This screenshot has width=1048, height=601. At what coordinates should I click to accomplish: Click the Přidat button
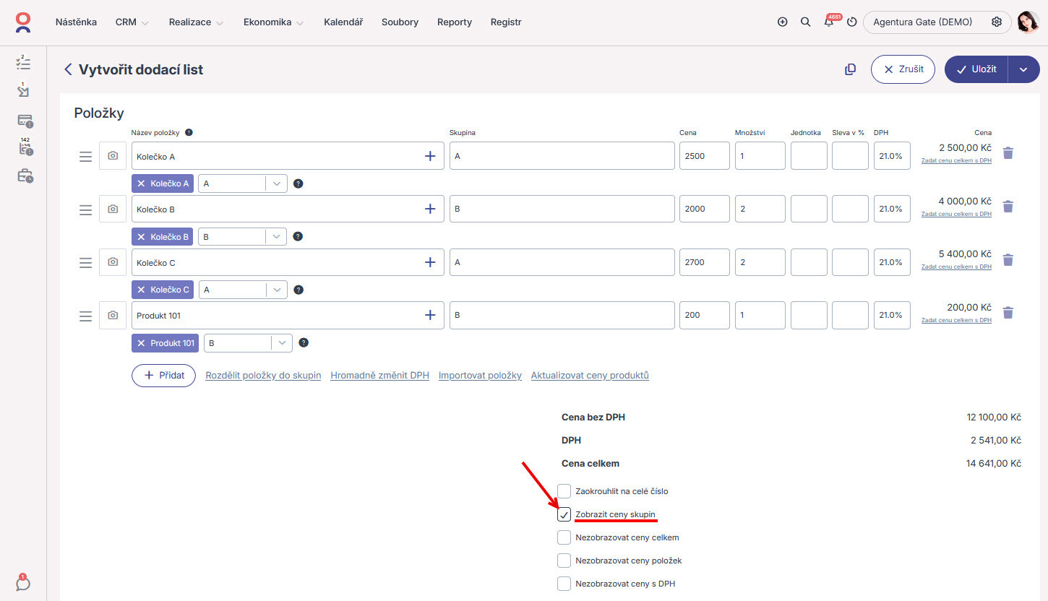tap(163, 376)
